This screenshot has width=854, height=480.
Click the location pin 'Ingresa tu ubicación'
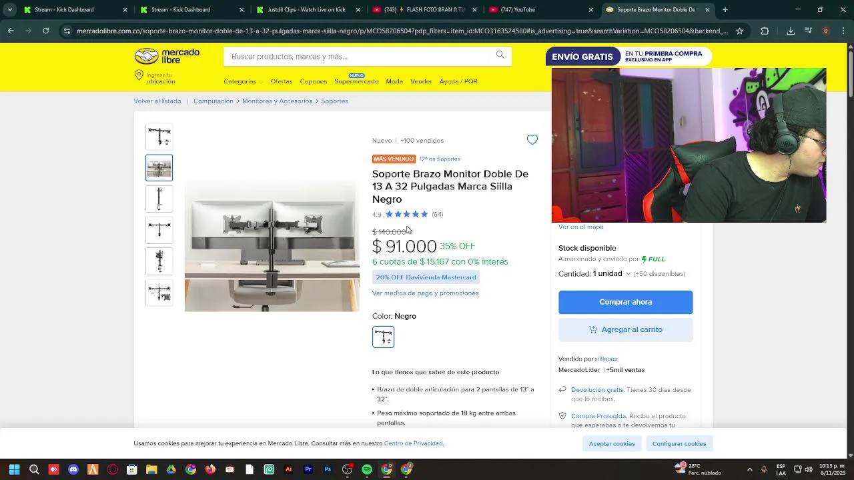pos(155,77)
